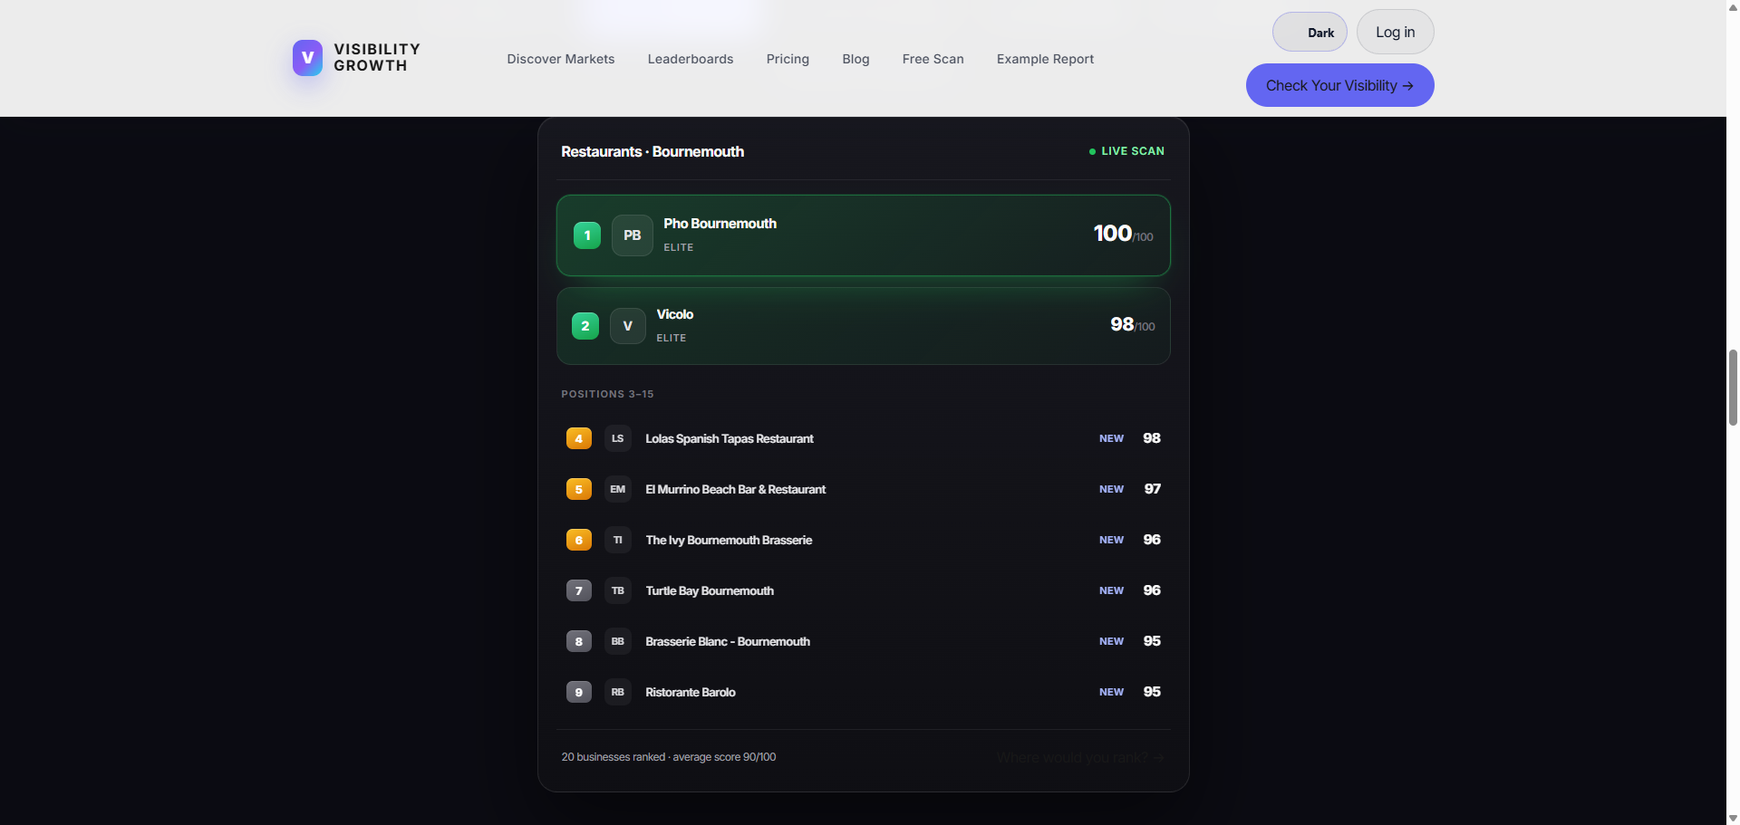The width and height of the screenshot is (1740, 825).
Task: Go to the Pricing page
Action: pyautogui.click(x=788, y=59)
